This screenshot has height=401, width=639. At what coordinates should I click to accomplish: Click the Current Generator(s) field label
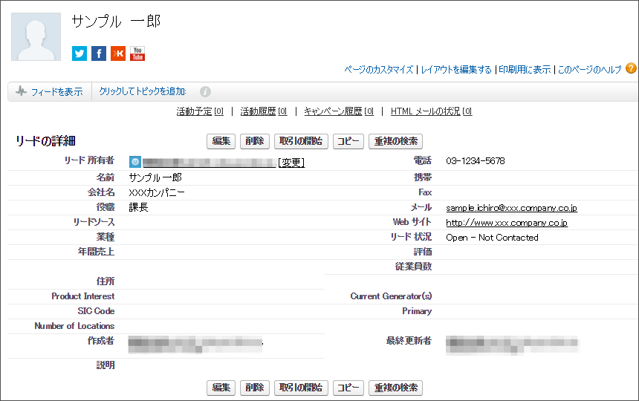pyautogui.click(x=391, y=296)
